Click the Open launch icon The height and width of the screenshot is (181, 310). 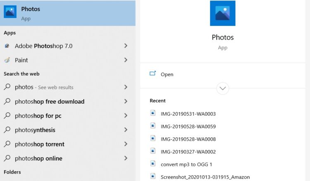(153, 73)
